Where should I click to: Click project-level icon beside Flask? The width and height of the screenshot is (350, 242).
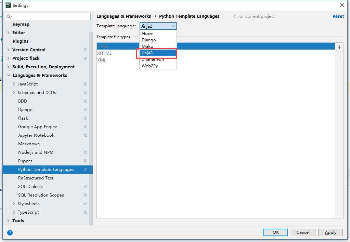85,118
